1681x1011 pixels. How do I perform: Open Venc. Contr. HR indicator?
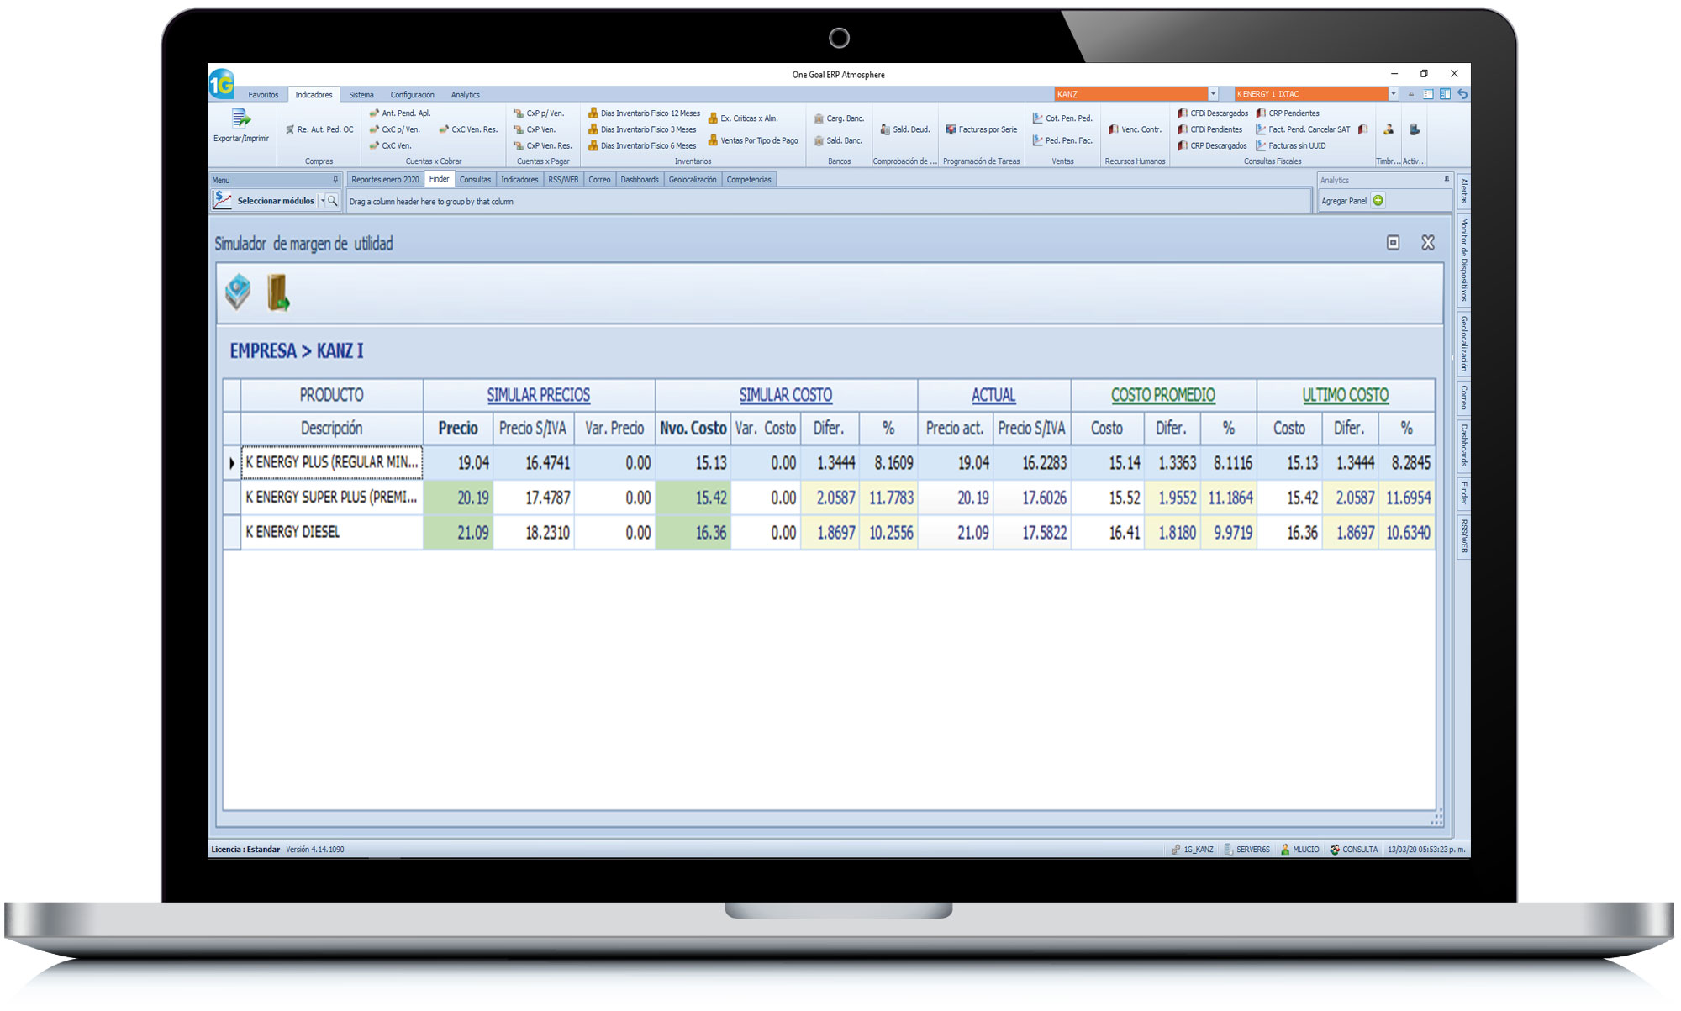coord(1135,129)
